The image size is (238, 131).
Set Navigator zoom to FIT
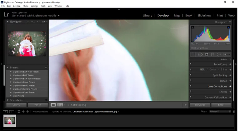tap(28, 22)
